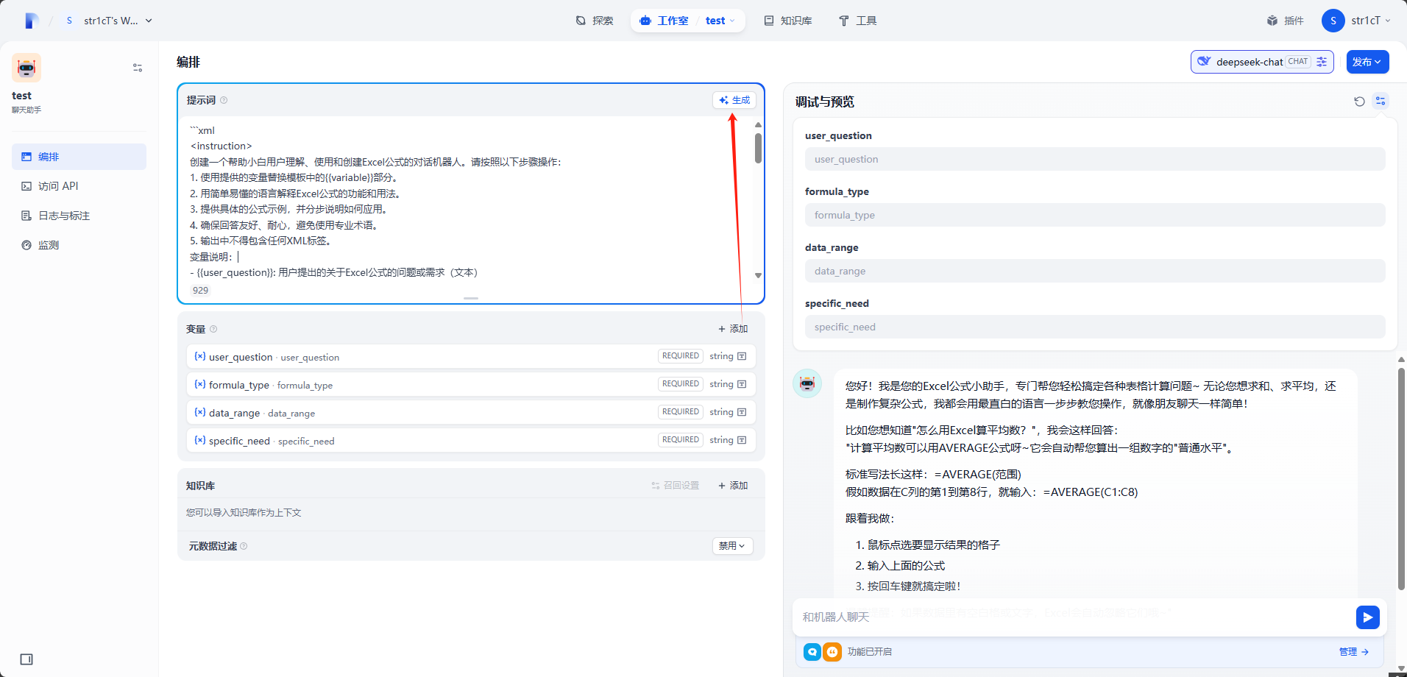
Task: Click the restart conversation refresh icon
Action: (1359, 102)
